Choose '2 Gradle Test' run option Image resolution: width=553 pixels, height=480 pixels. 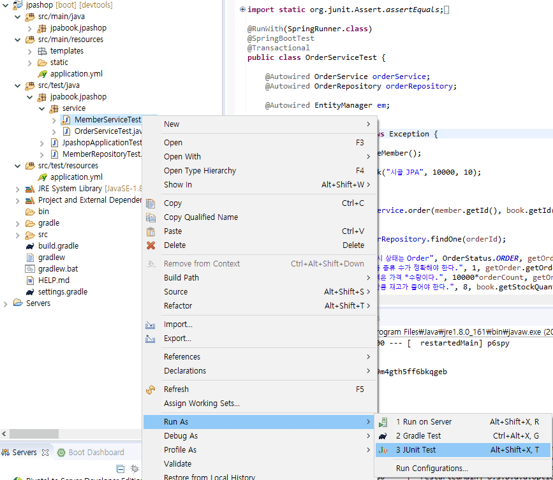462,435
